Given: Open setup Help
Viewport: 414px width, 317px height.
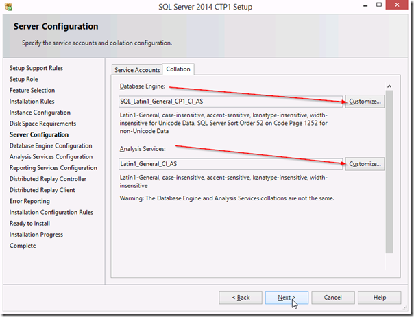Looking at the screenshot, I should 380,298.
